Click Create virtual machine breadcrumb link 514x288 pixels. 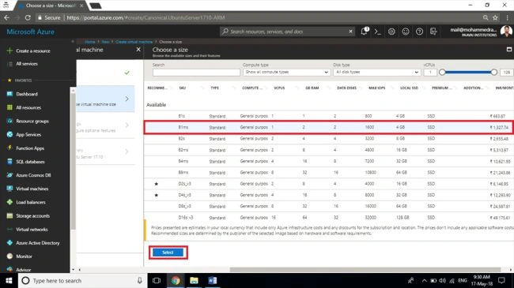134,42
